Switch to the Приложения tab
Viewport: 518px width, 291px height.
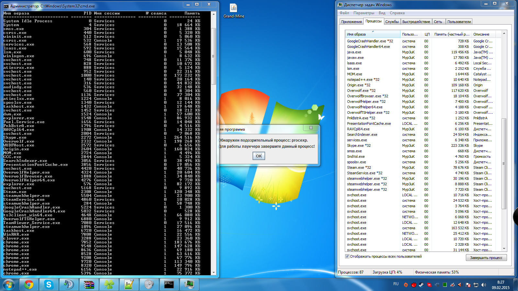351,22
